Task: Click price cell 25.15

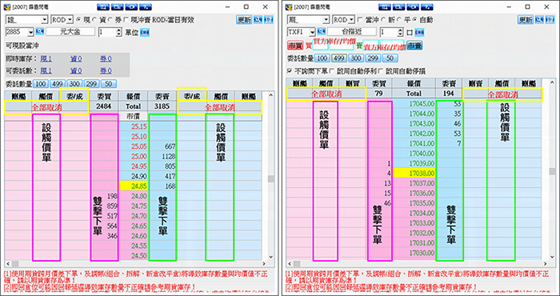Action: [133, 126]
